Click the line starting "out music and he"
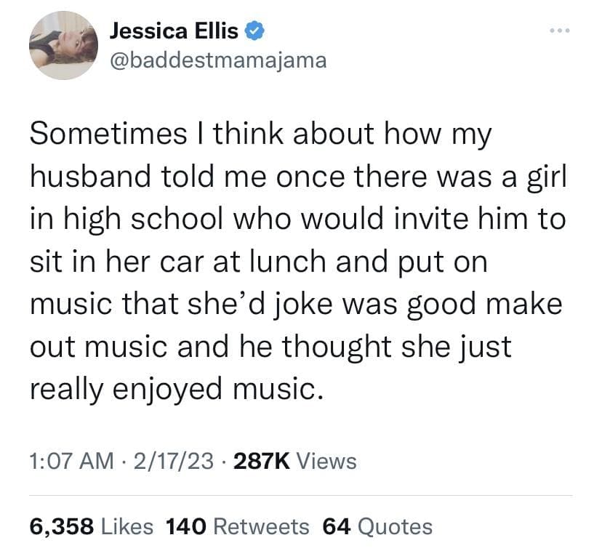This screenshot has height=551, width=602. [x=270, y=347]
